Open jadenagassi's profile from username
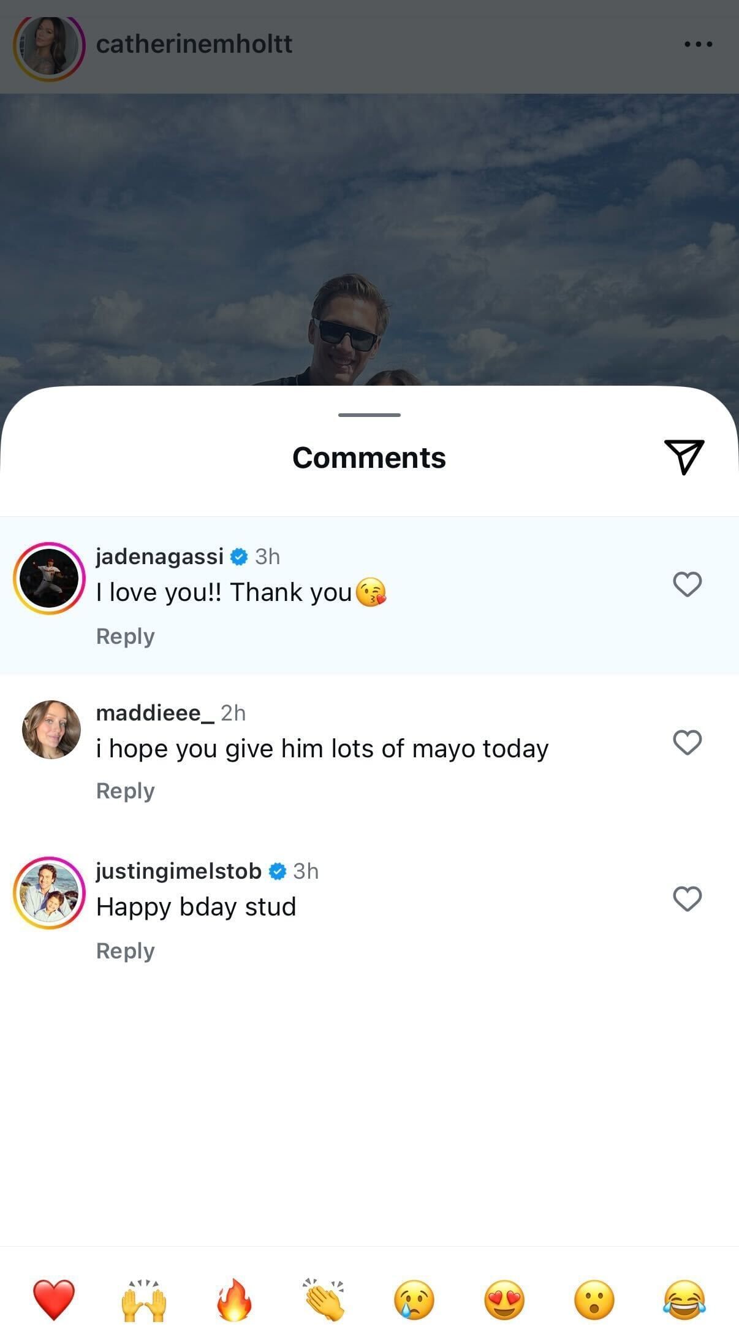 tap(159, 556)
